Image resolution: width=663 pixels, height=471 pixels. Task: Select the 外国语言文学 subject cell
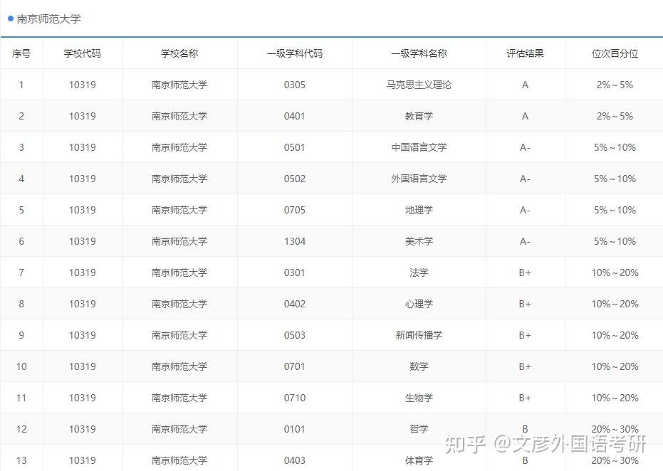click(419, 179)
